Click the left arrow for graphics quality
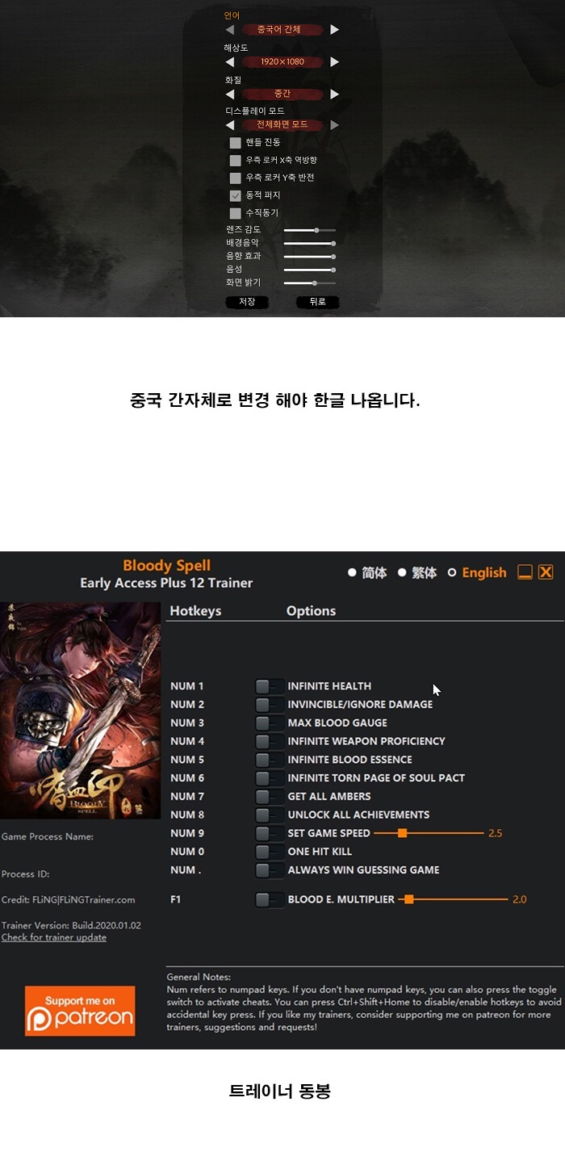565x1152 pixels. tap(230, 94)
